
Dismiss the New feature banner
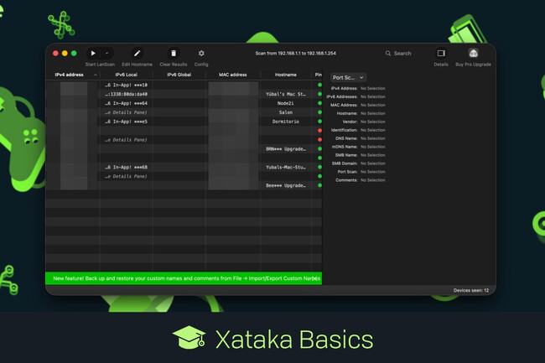pyautogui.click(x=315, y=277)
